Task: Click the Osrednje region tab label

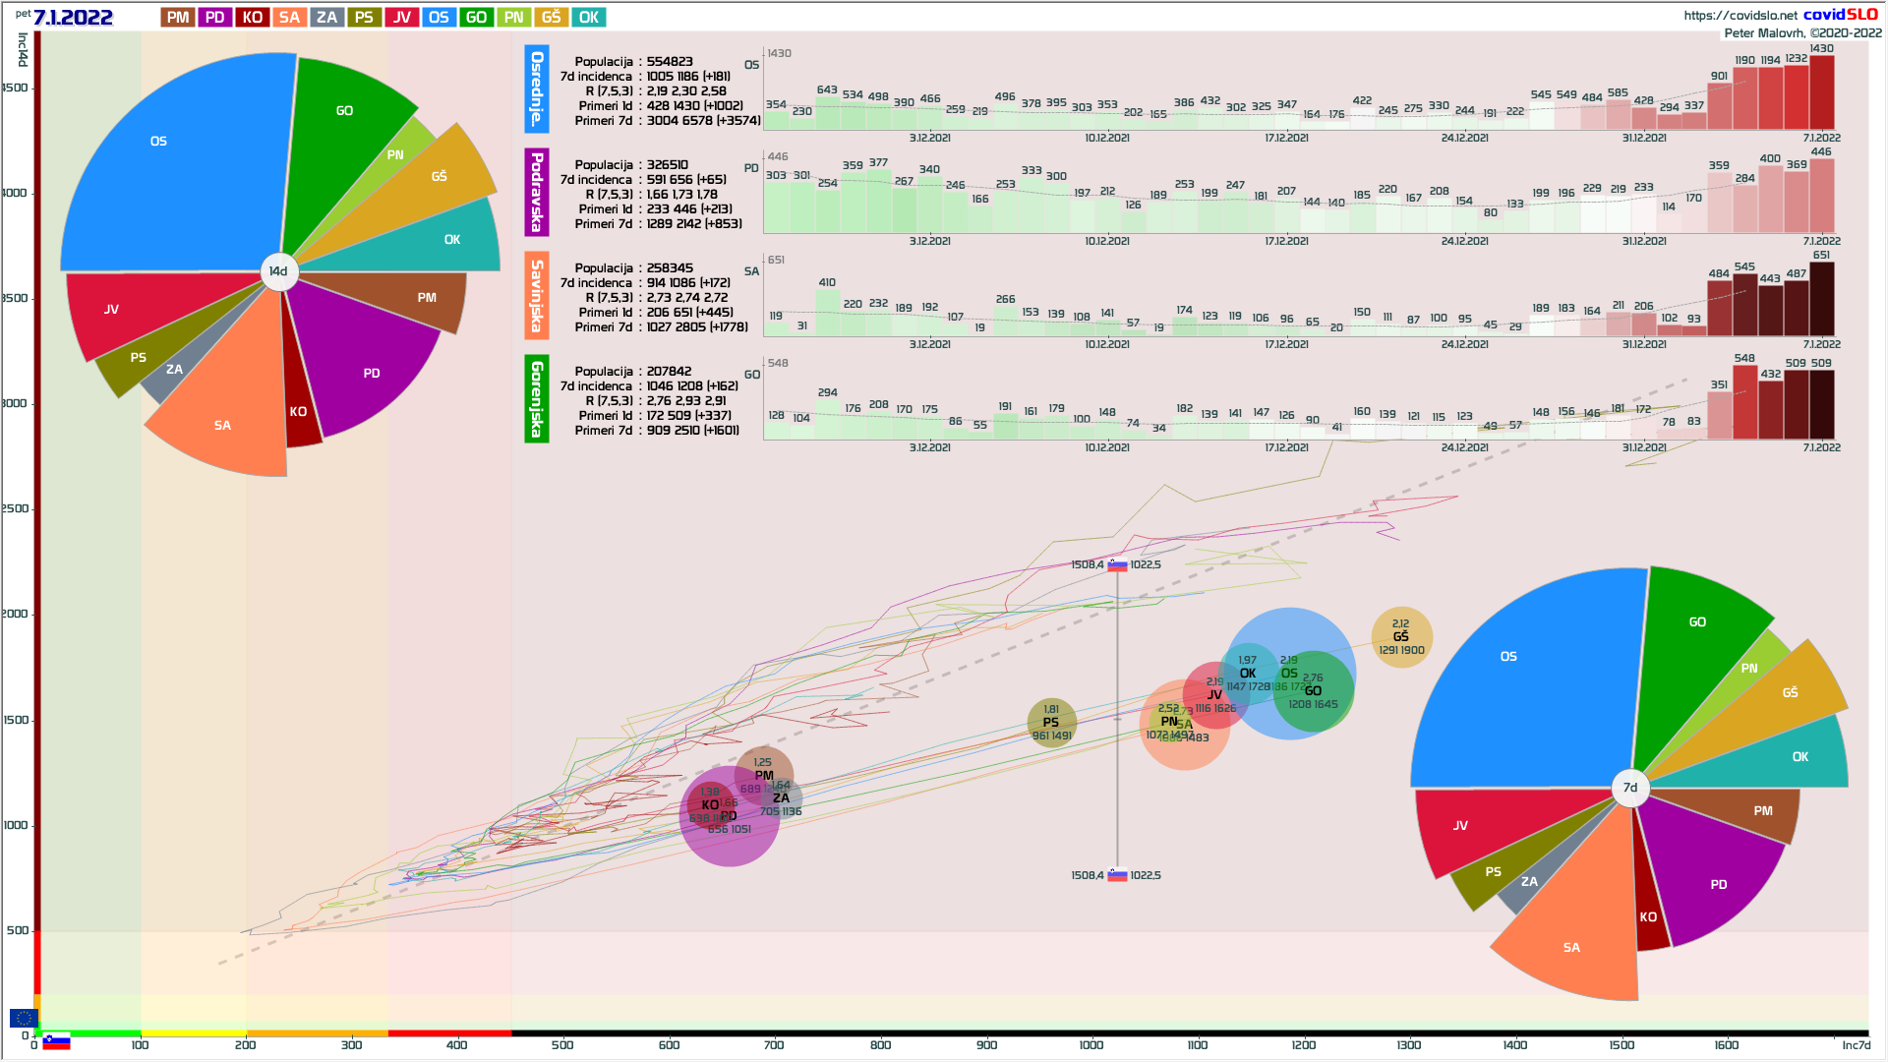Action: point(537,89)
